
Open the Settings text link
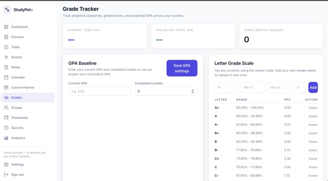17,164
